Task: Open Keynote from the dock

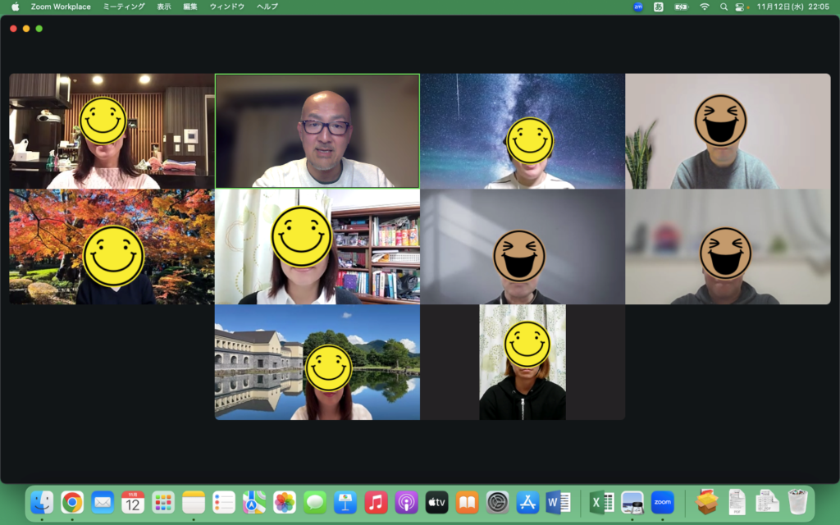Action: pos(345,502)
